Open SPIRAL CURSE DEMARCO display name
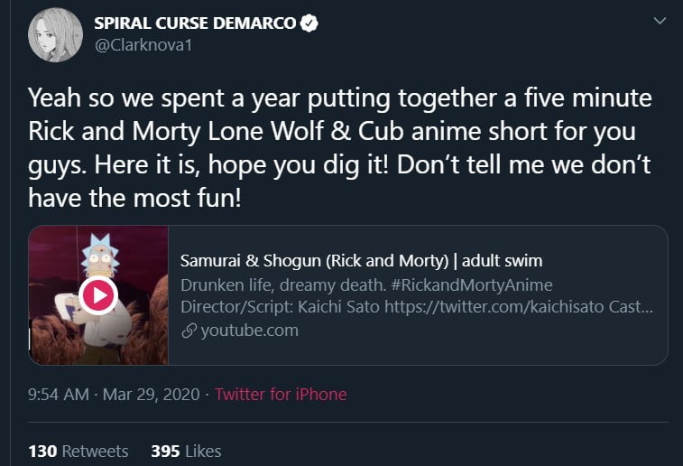Screen dimensions: 683x466 [x=195, y=24]
